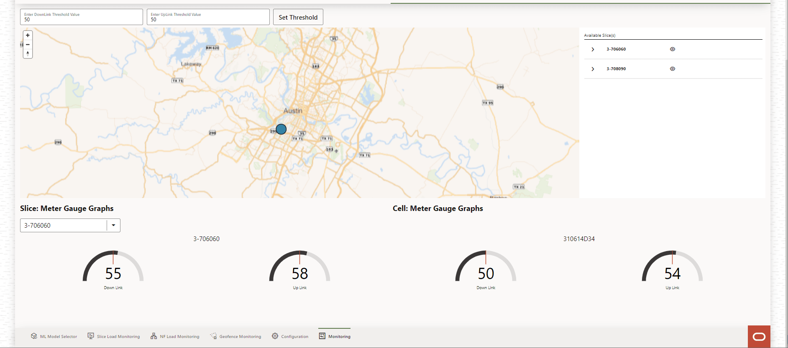Switch to Slice Load Monitoring tab
The width and height of the screenshot is (788, 348).
coord(114,336)
